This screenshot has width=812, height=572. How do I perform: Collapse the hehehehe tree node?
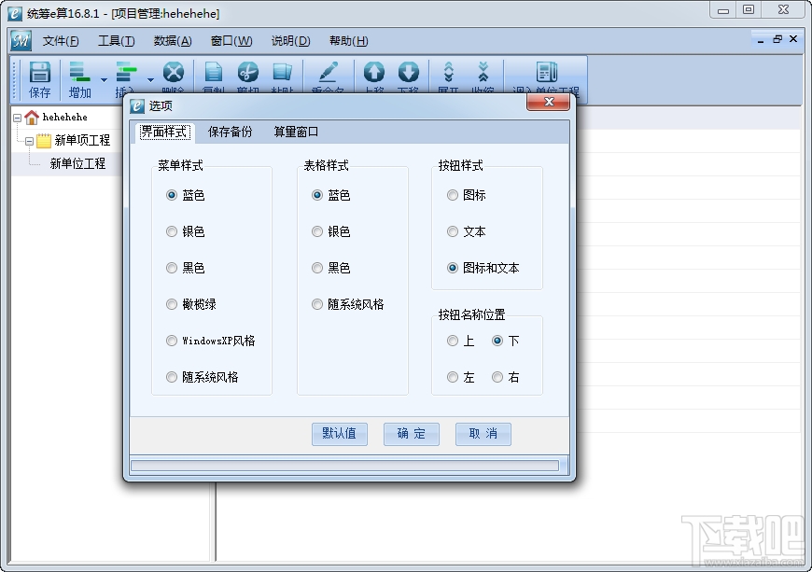17,118
